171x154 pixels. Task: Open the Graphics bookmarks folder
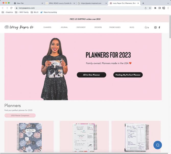[7, 12]
